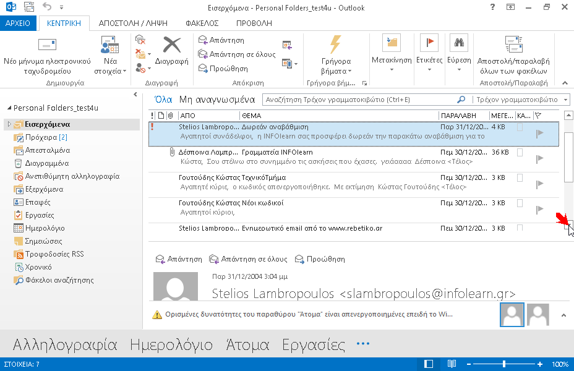
Task: Tick category box for Νέοι κωδικοί
Action: pos(520,203)
